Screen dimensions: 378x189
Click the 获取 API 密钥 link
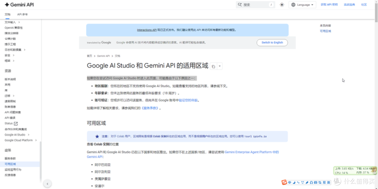tap(329, 5)
